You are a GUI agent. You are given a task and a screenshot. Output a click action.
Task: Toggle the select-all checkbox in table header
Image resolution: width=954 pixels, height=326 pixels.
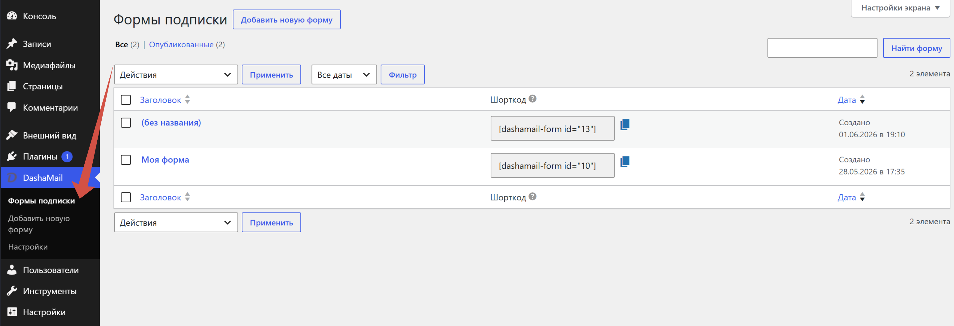click(126, 100)
